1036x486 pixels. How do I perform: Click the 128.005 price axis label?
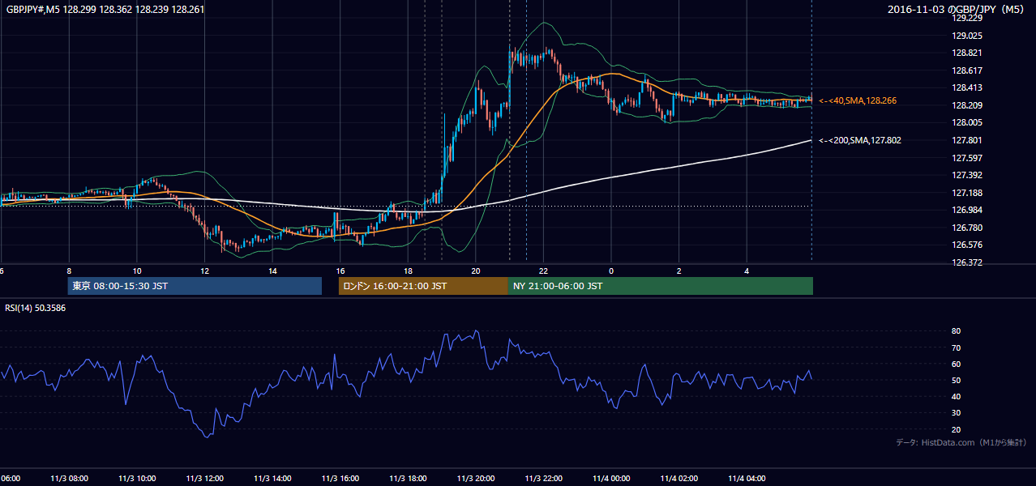pyautogui.click(x=966, y=122)
